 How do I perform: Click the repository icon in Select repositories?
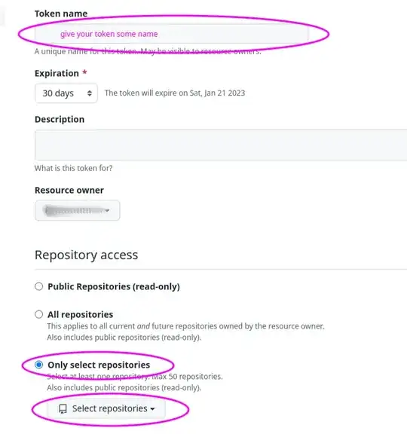click(x=63, y=409)
